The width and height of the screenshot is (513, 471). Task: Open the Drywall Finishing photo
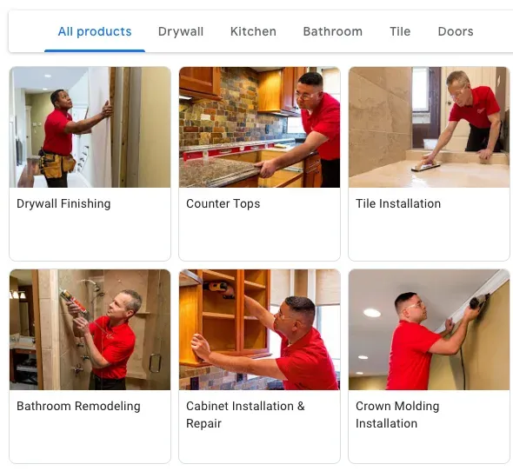[x=90, y=127]
